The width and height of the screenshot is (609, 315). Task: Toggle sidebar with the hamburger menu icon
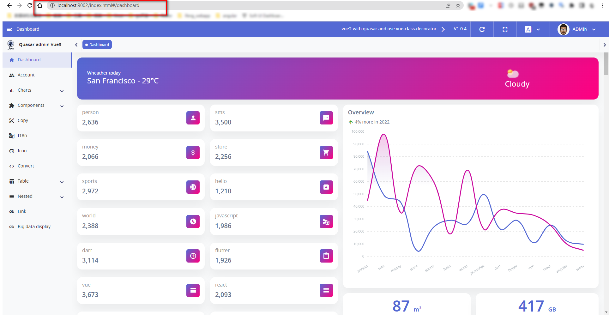click(x=9, y=29)
